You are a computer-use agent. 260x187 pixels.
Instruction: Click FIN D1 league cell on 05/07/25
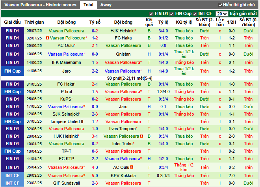(x=13, y=31)
